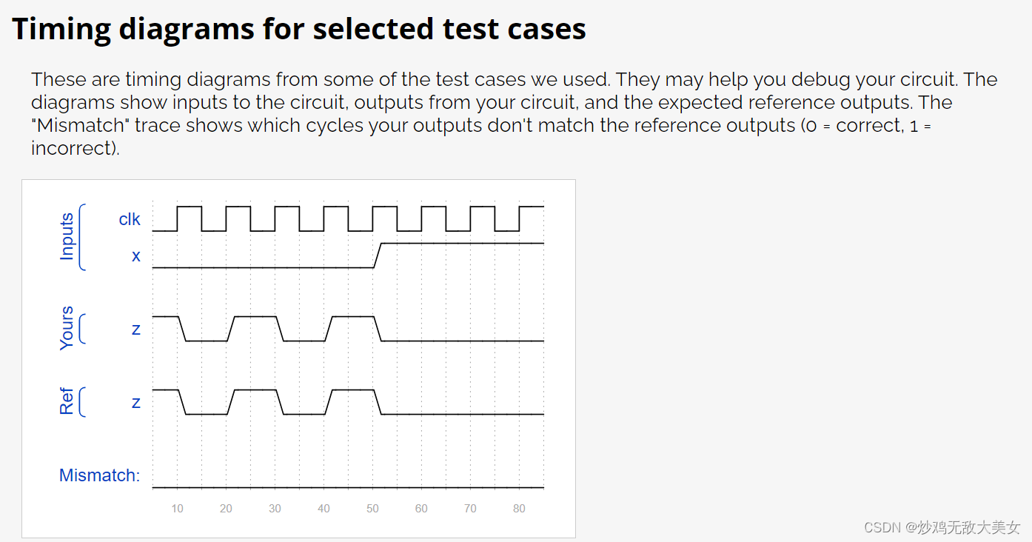The height and width of the screenshot is (542, 1032).
Task: Select time marker 20 on the axis
Action: (x=226, y=509)
